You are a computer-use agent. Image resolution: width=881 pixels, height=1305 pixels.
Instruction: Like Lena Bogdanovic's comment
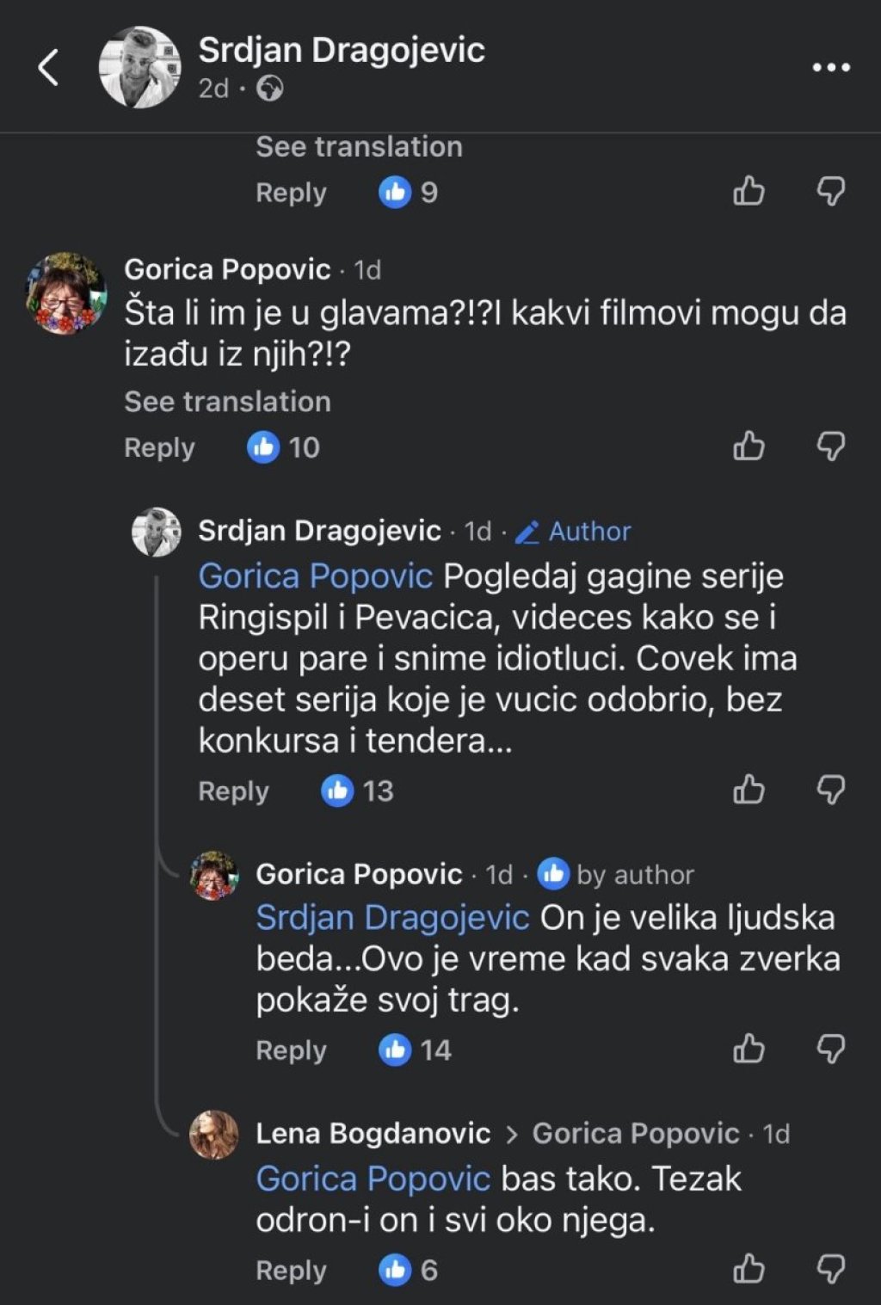(x=749, y=1270)
